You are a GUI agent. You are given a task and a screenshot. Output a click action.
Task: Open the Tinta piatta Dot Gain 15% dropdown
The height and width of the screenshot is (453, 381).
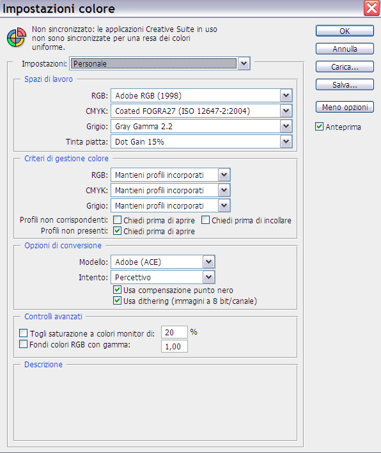201,141
